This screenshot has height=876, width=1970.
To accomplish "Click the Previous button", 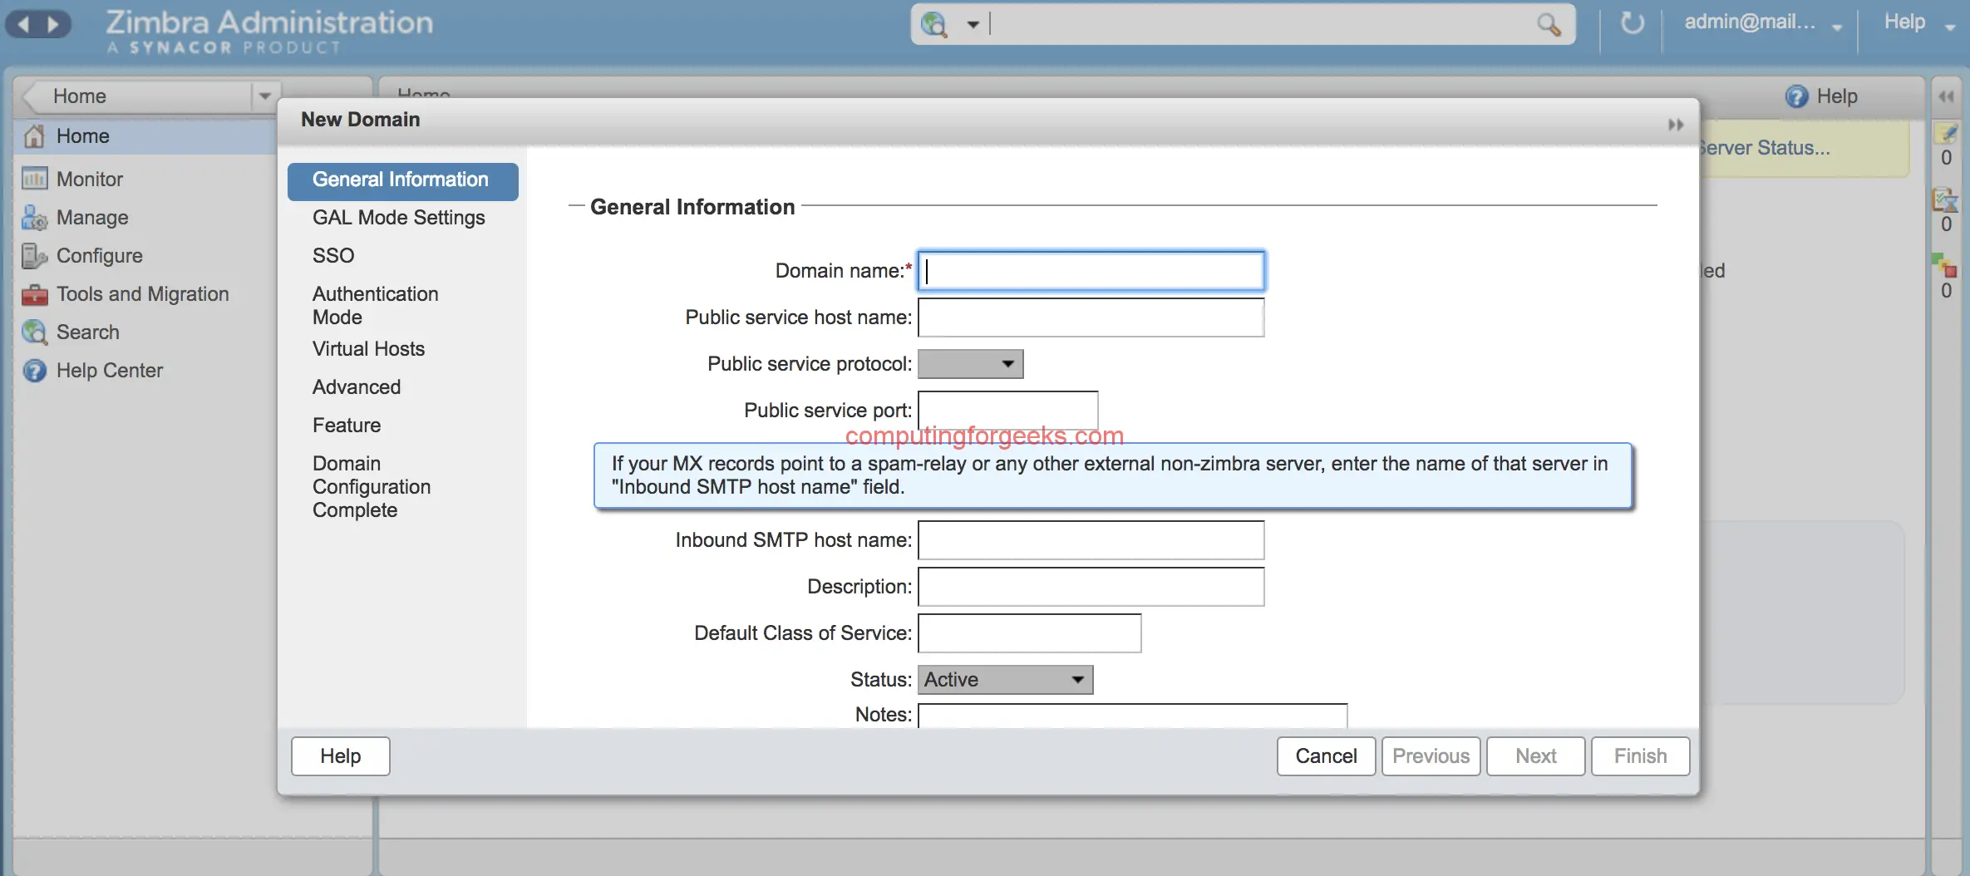I will (1431, 756).
